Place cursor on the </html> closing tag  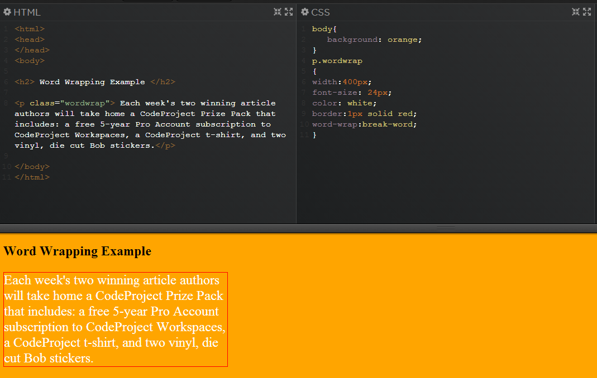coord(32,177)
